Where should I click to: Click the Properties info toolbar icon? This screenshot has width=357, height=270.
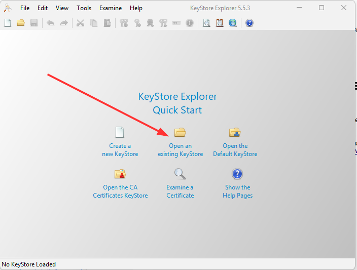[x=190, y=23]
